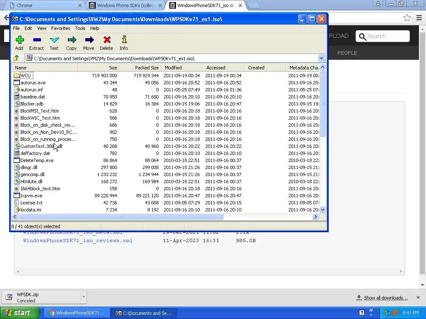Click the help question mark tray icon
426x319 pixels.
(362, 312)
